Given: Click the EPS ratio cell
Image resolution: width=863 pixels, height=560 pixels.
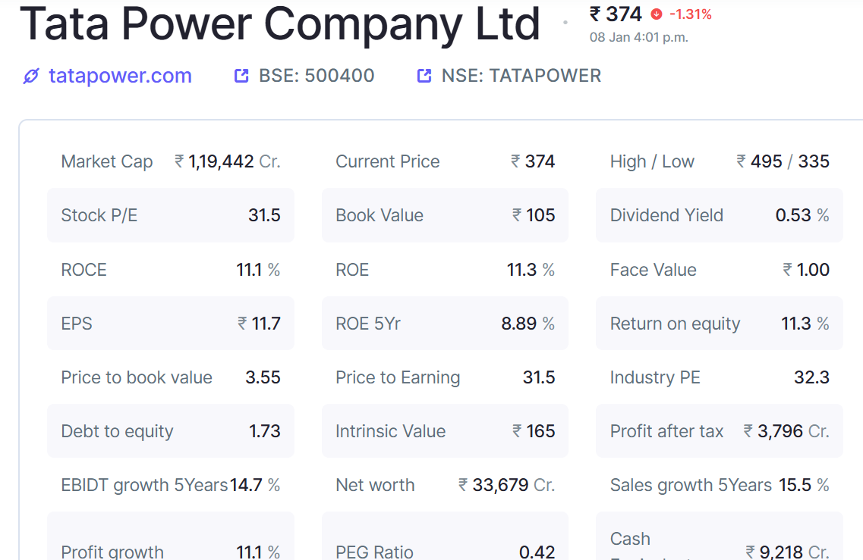Looking at the screenshot, I should point(171,324).
